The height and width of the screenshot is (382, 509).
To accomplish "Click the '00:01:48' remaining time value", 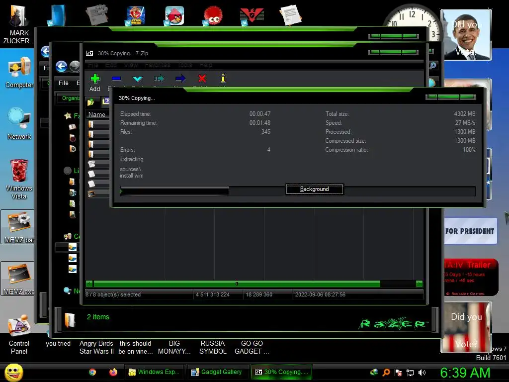I will (259, 123).
